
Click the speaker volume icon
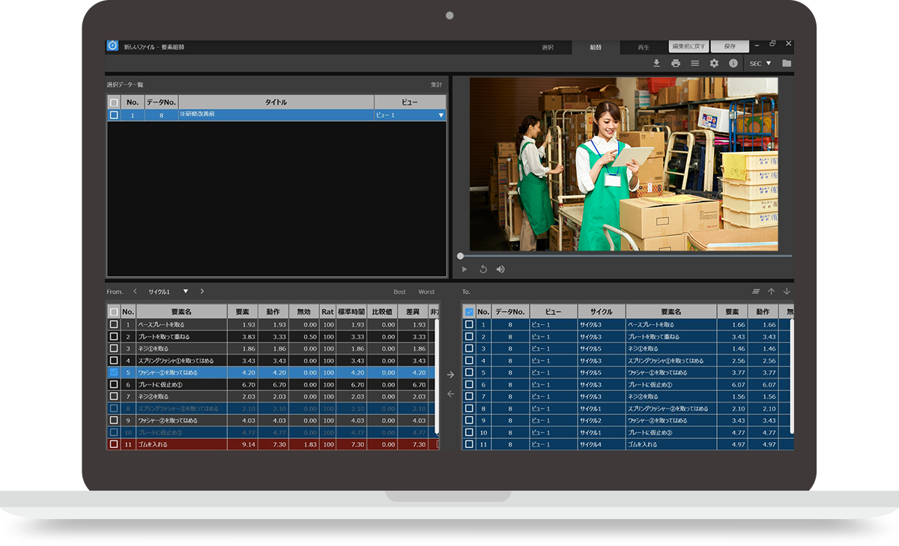(500, 269)
